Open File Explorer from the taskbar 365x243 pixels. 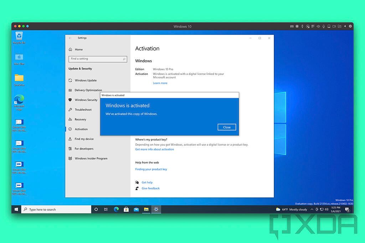tap(146, 209)
